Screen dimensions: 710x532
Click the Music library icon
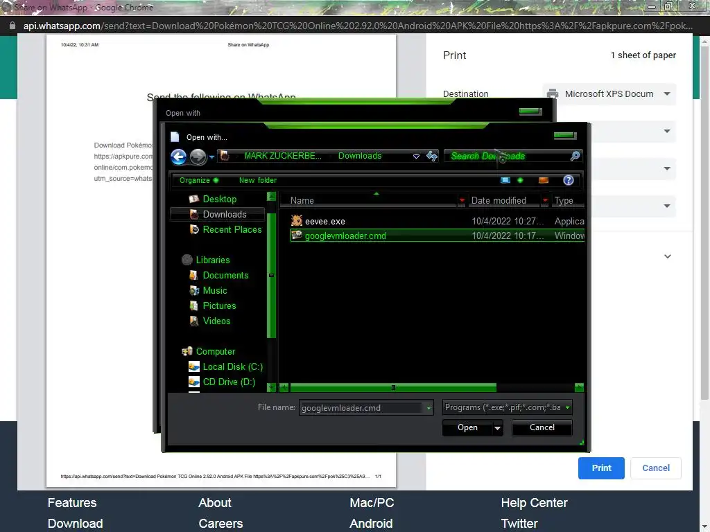(194, 290)
